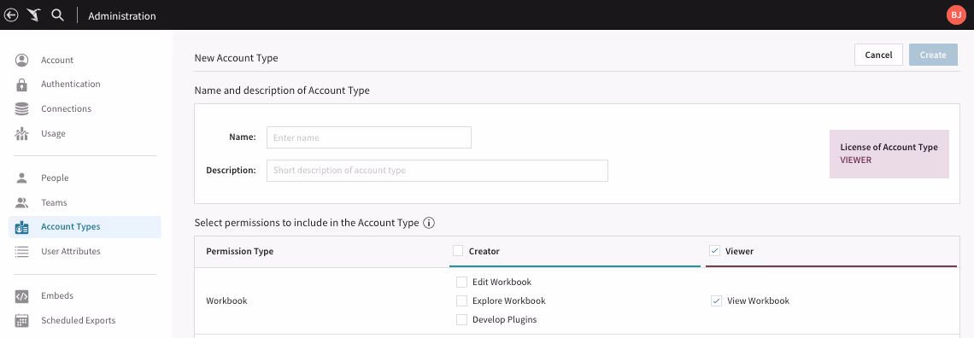Focus the Description input field
974x338 pixels.
(437, 171)
